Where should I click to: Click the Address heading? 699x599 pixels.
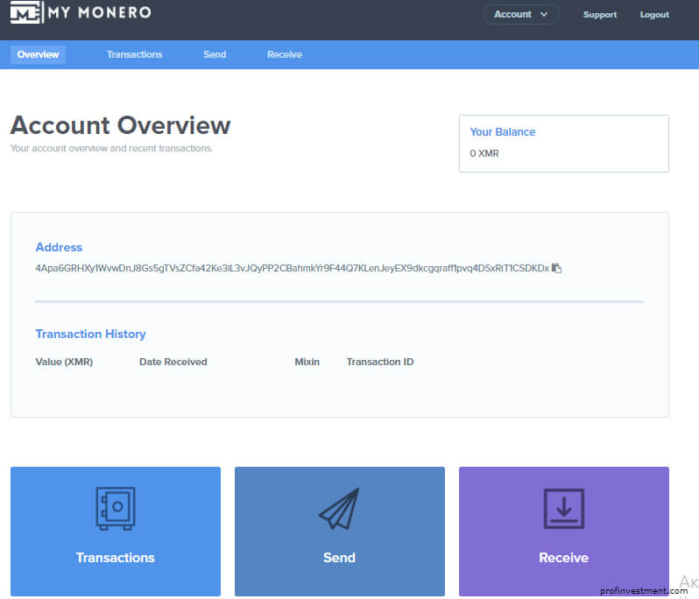pyautogui.click(x=59, y=247)
